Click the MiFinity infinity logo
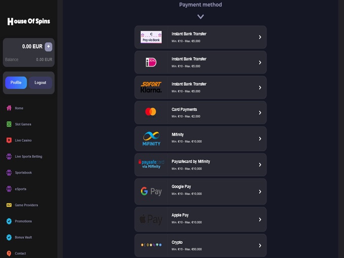 point(151,138)
